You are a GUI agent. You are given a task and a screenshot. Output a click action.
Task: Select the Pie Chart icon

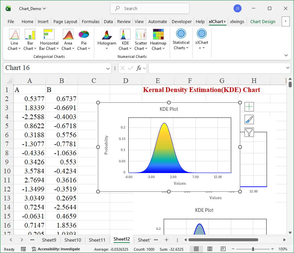[84, 34]
